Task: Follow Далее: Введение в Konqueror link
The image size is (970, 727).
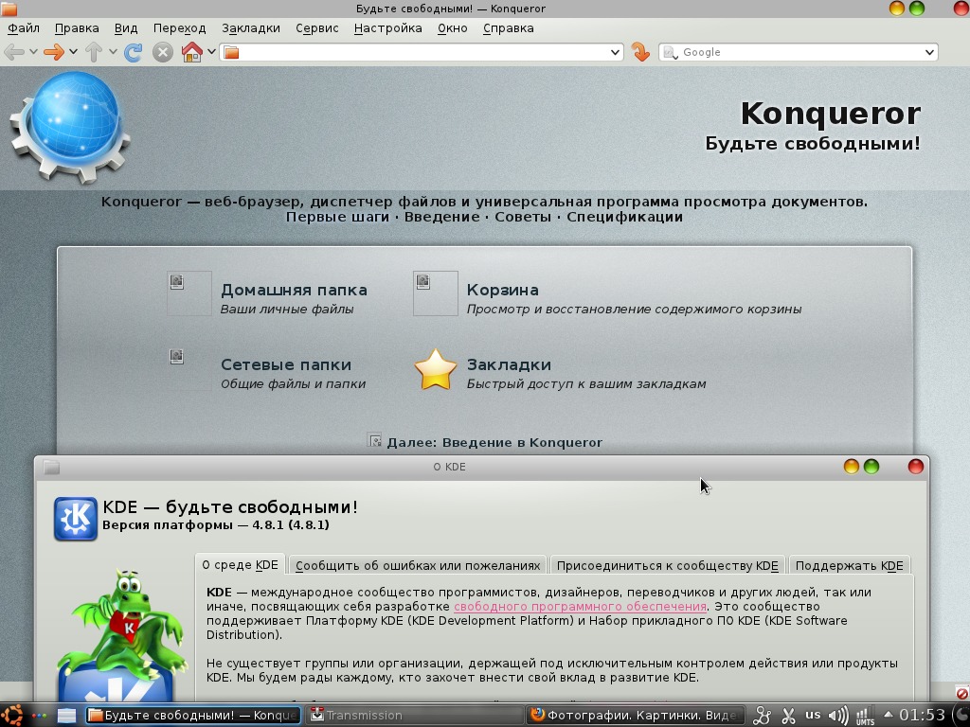Action: 494,443
